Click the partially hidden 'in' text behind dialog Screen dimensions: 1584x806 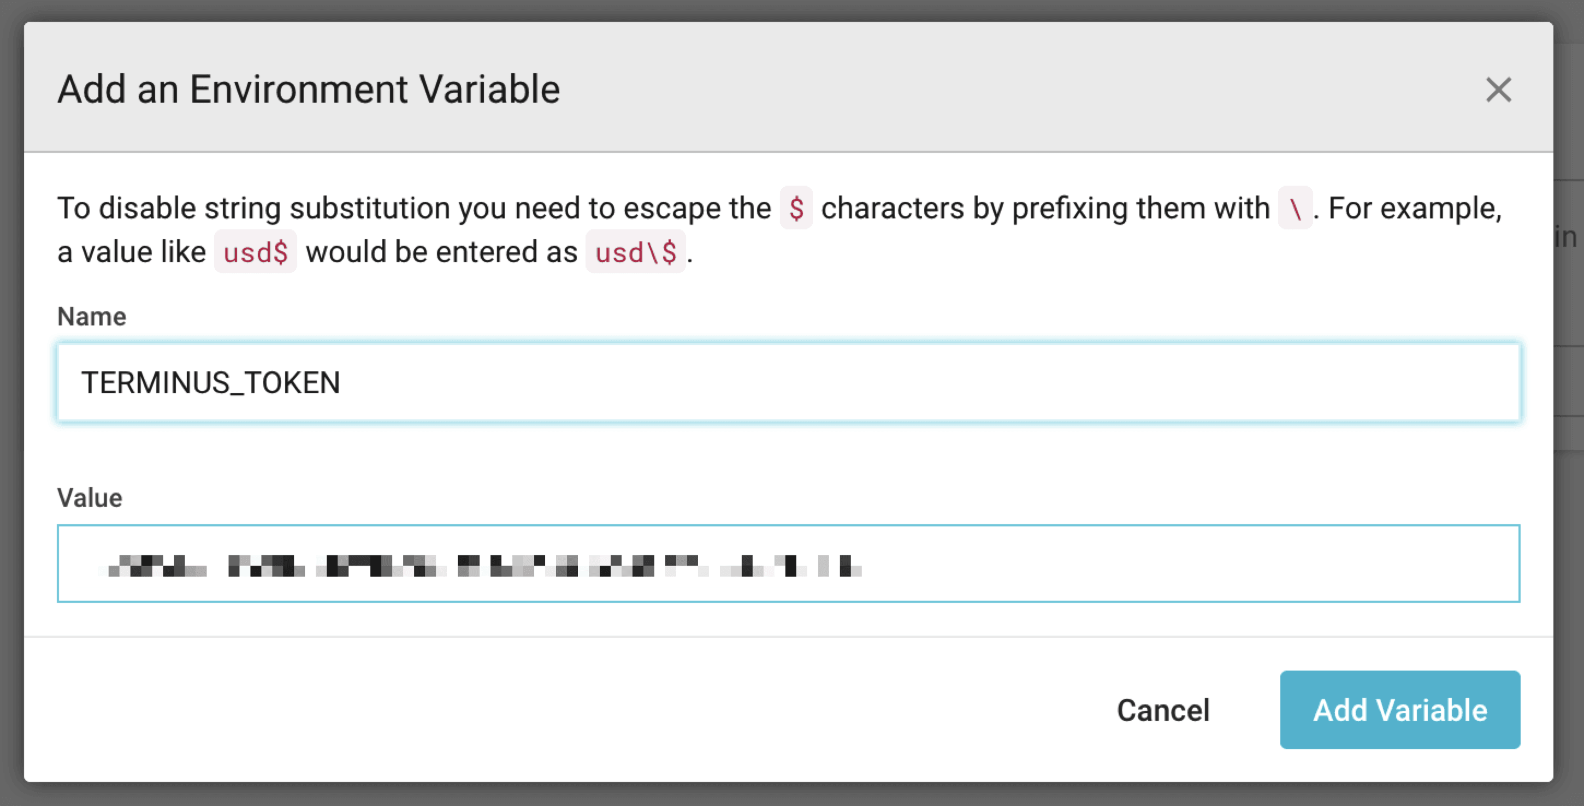click(x=1566, y=238)
